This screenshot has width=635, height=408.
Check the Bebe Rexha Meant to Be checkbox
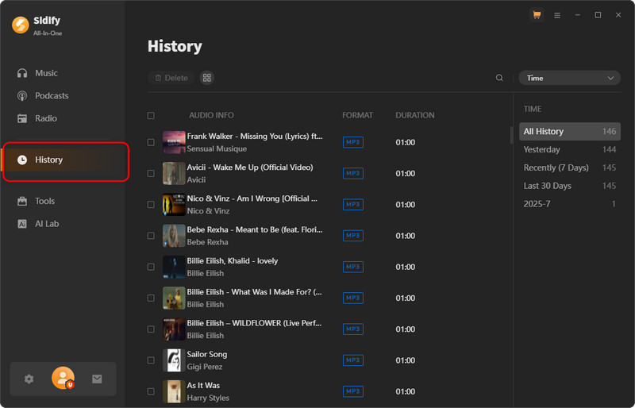[151, 237]
